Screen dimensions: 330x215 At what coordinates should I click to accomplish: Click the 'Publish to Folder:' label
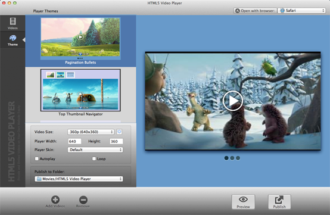click(49, 172)
